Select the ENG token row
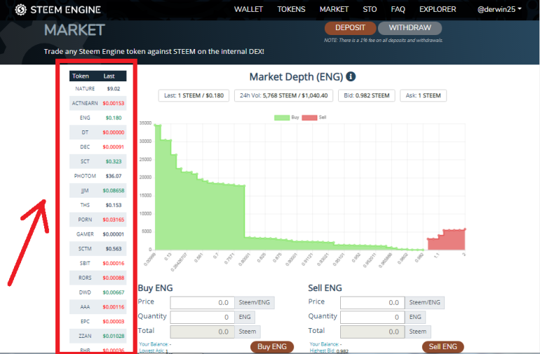The image size is (540, 354). pyautogui.click(x=97, y=118)
